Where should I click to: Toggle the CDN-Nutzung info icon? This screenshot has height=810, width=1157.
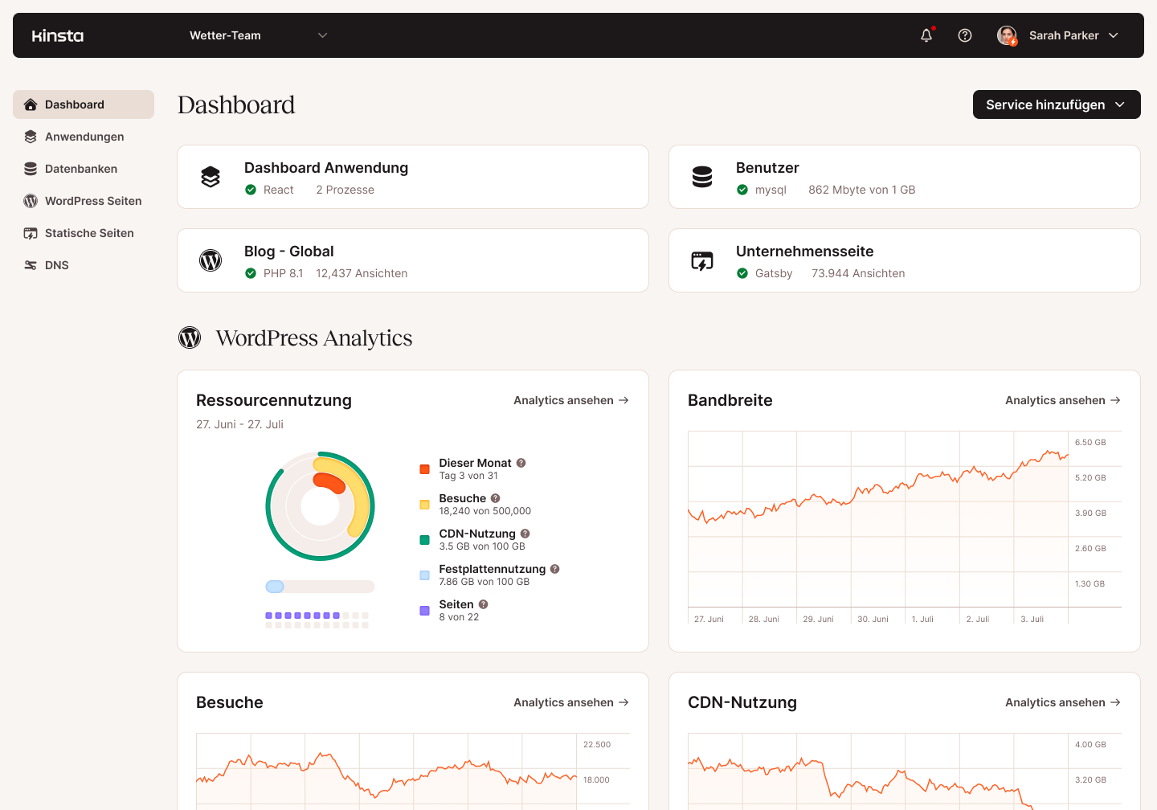click(525, 533)
